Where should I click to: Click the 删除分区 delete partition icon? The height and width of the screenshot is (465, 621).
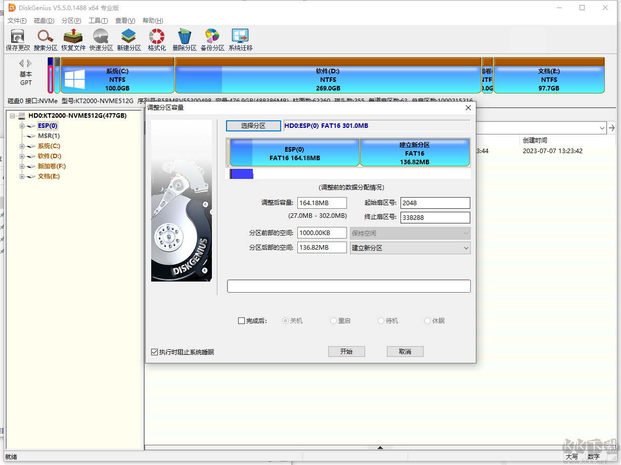tap(185, 40)
